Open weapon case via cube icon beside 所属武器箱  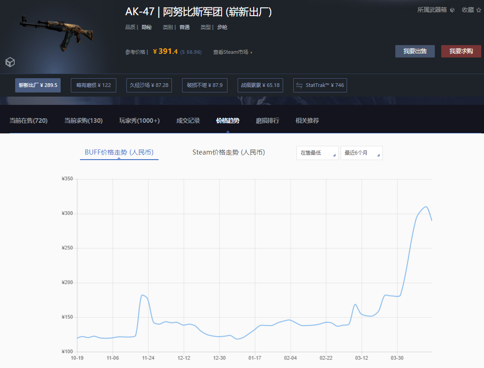(452, 9)
